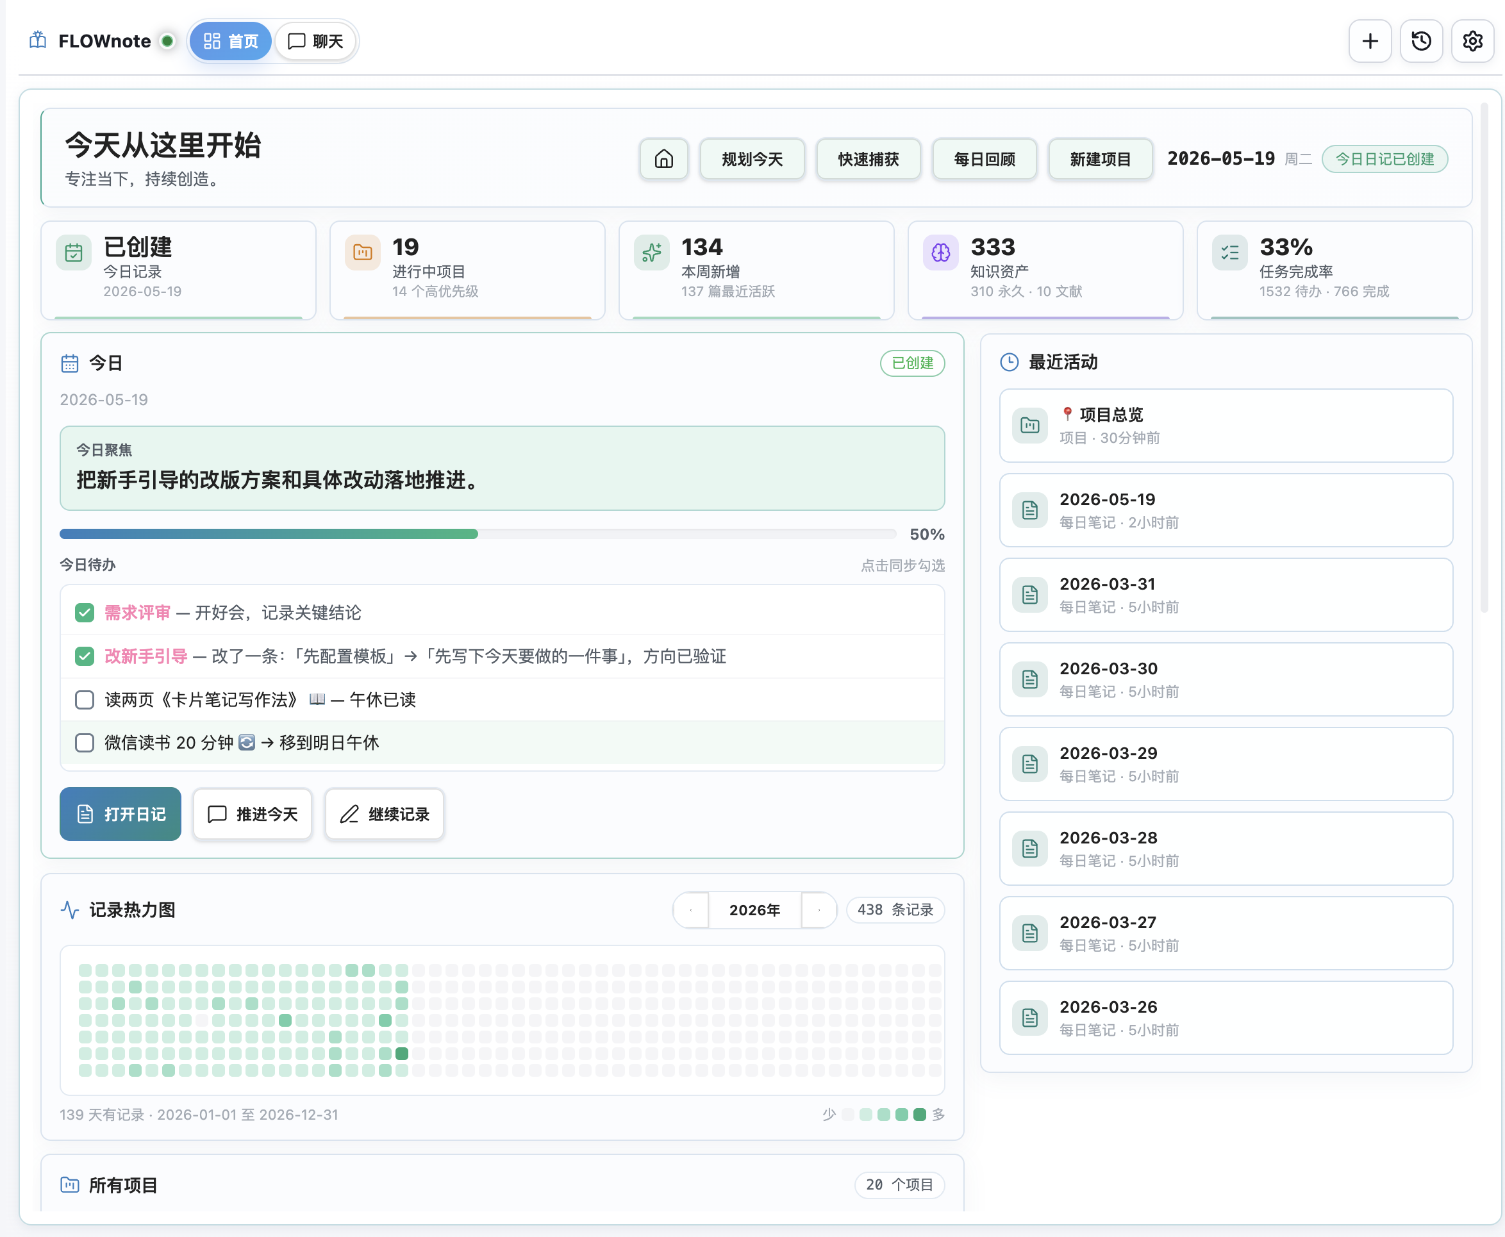This screenshot has width=1505, height=1237.
Task: Open the 2026-03-27 daily note activity
Action: [x=1226, y=933]
